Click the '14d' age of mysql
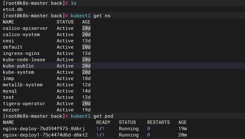This screenshot has height=139, width=245. click(86, 91)
